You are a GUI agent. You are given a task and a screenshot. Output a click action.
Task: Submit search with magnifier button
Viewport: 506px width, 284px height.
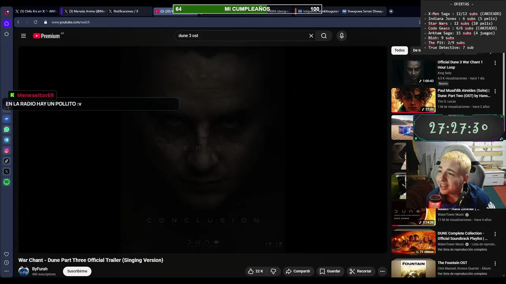click(324, 35)
